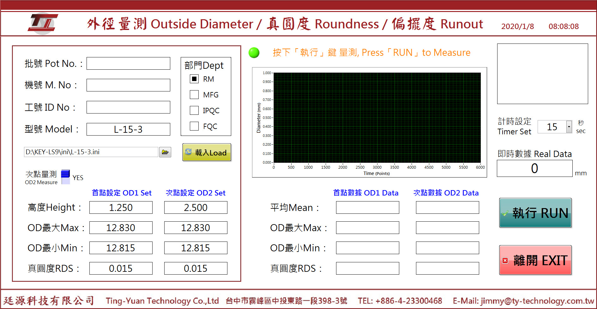Image resolution: width=597 pixels, height=309 pixels.
Task: Click the red EXIT button
Action: coord(535,260)
